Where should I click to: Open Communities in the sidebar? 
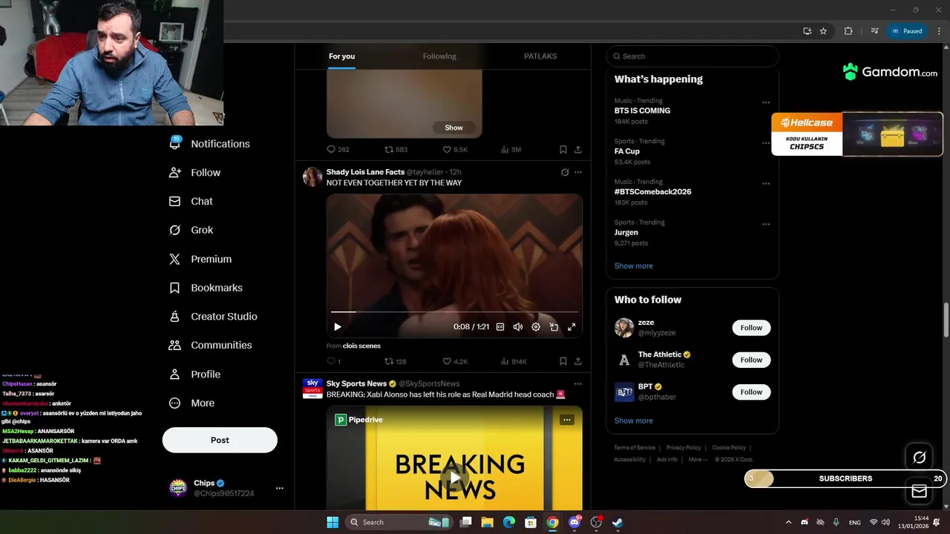pyautogui.click(x=211, y=345)
